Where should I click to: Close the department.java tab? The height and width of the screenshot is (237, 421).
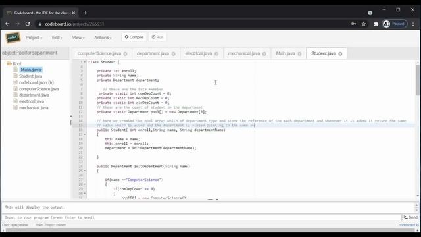(174, 54)
